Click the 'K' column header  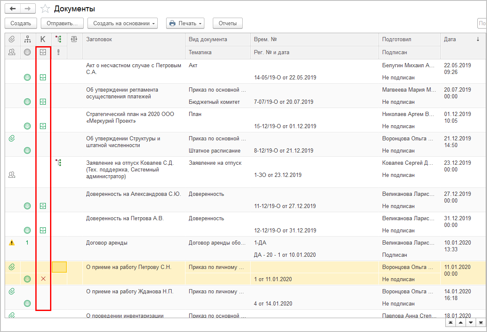pos(43,39)
